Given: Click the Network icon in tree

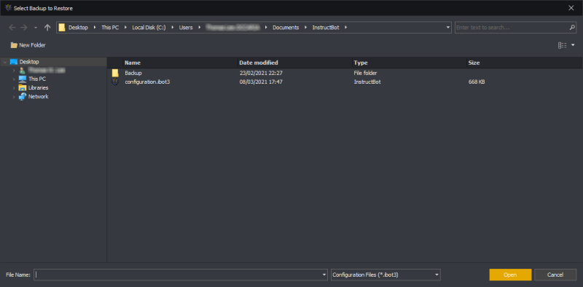Looking at the screenshot, I should [x=23, y=96].
